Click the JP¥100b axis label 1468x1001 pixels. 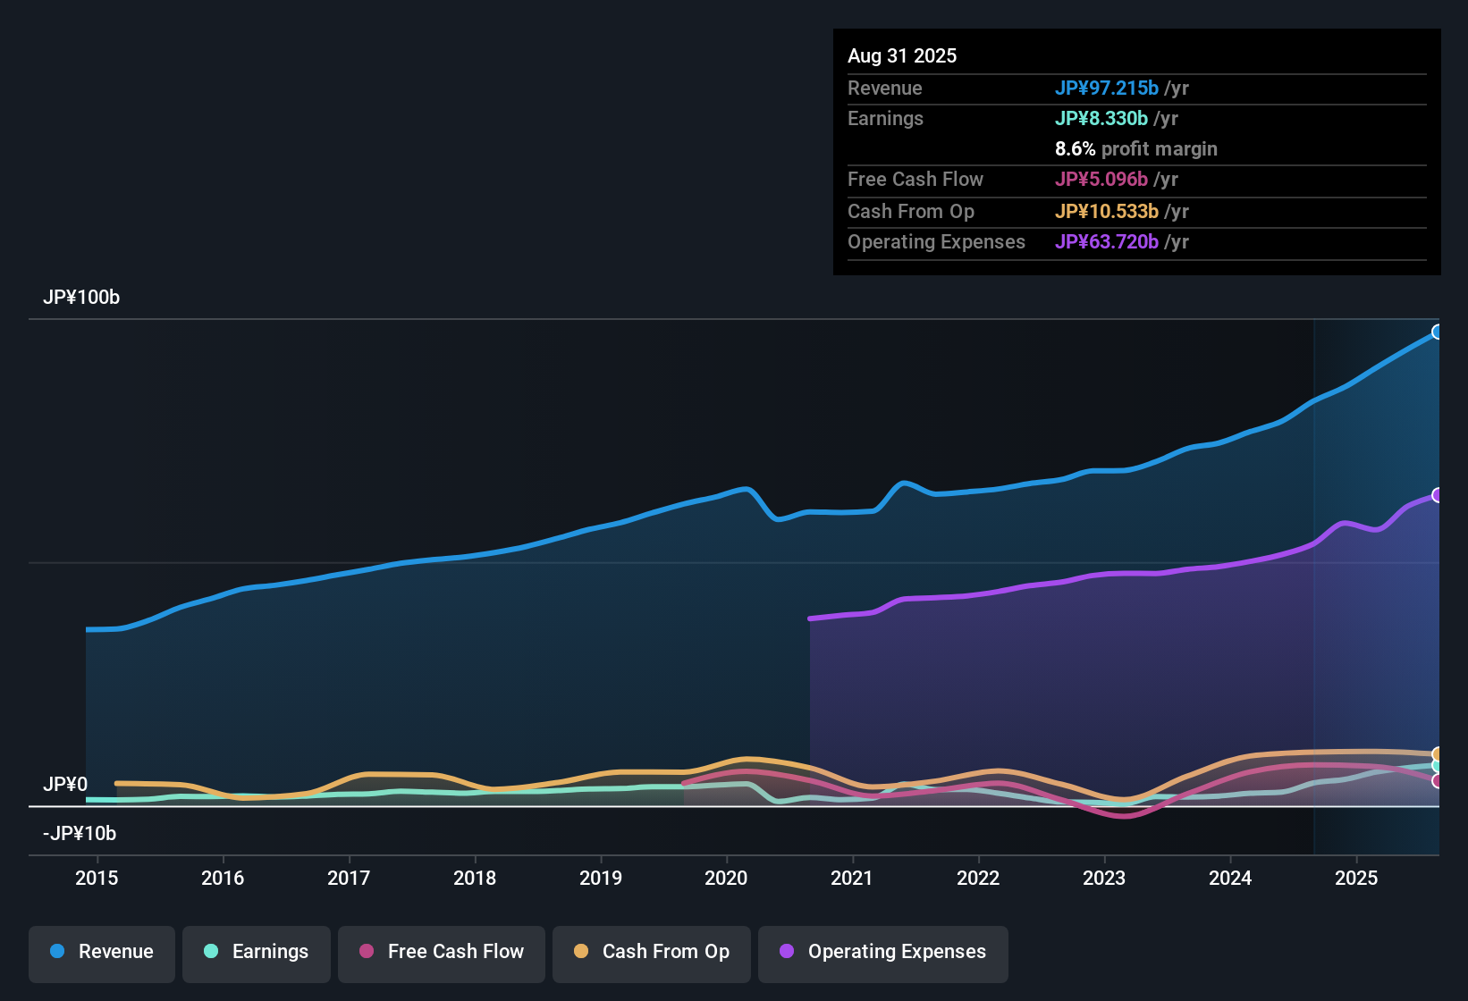(x=81, y=298)
